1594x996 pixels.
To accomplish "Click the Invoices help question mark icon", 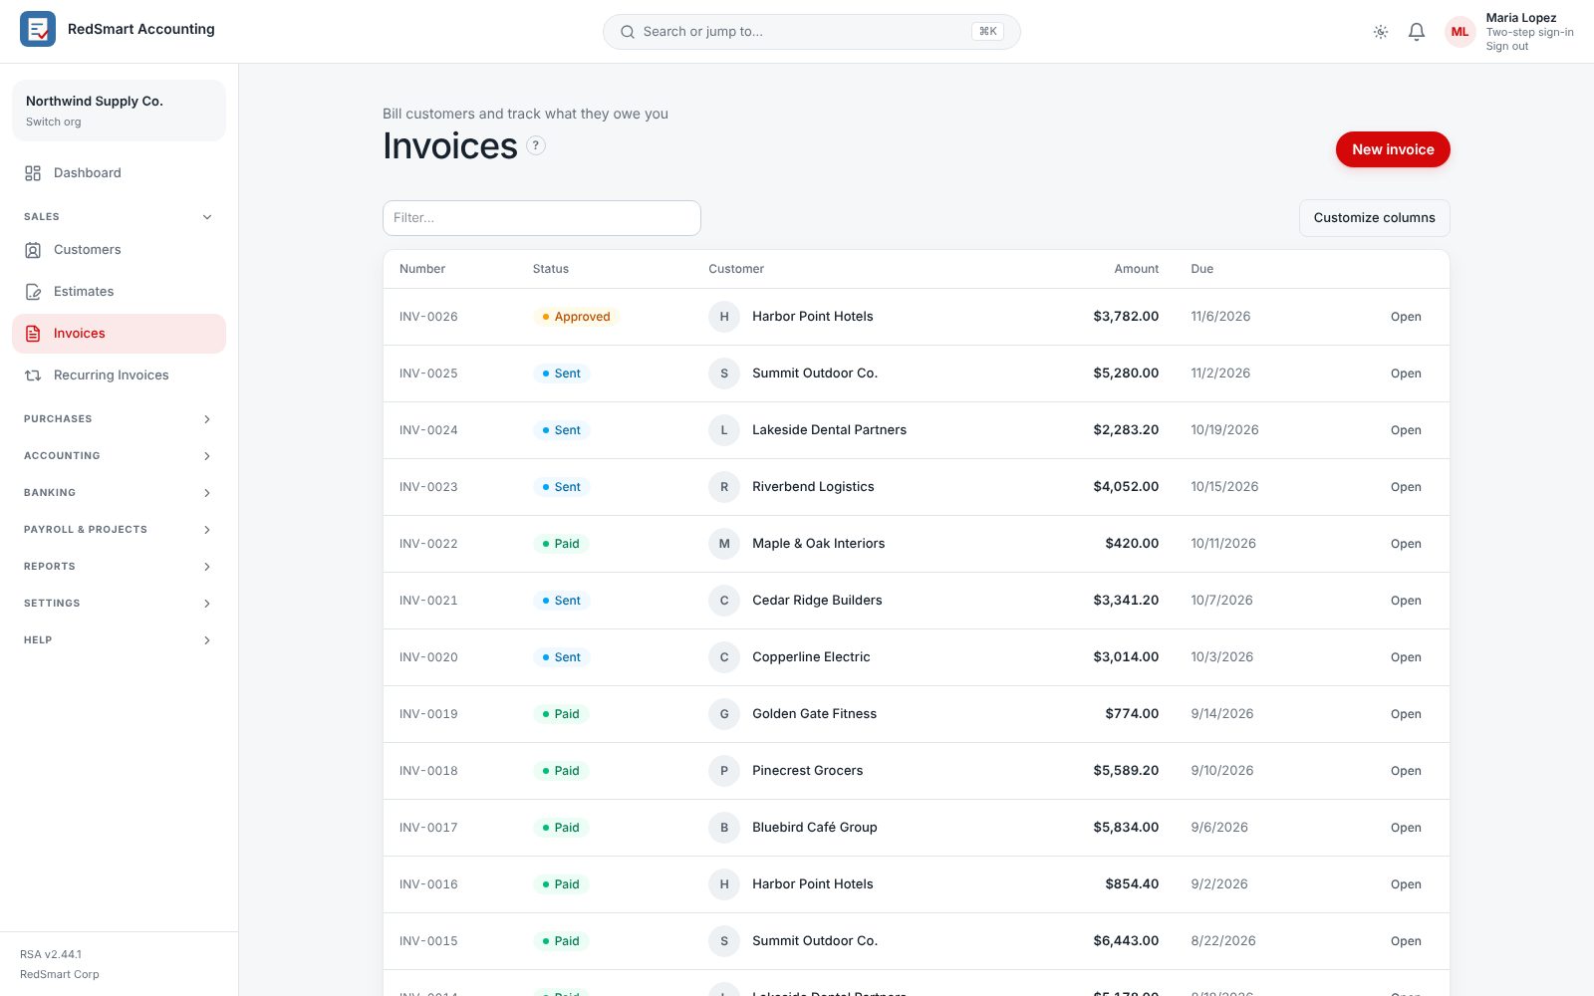I will tap(536, 145).
